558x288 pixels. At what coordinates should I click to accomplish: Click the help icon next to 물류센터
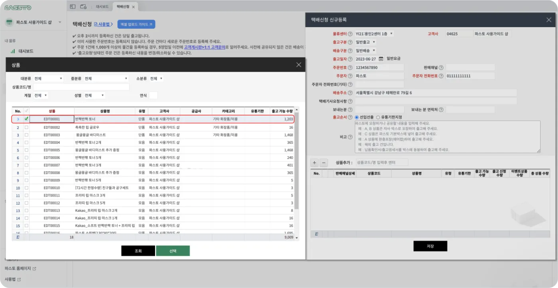click(350, 34)
